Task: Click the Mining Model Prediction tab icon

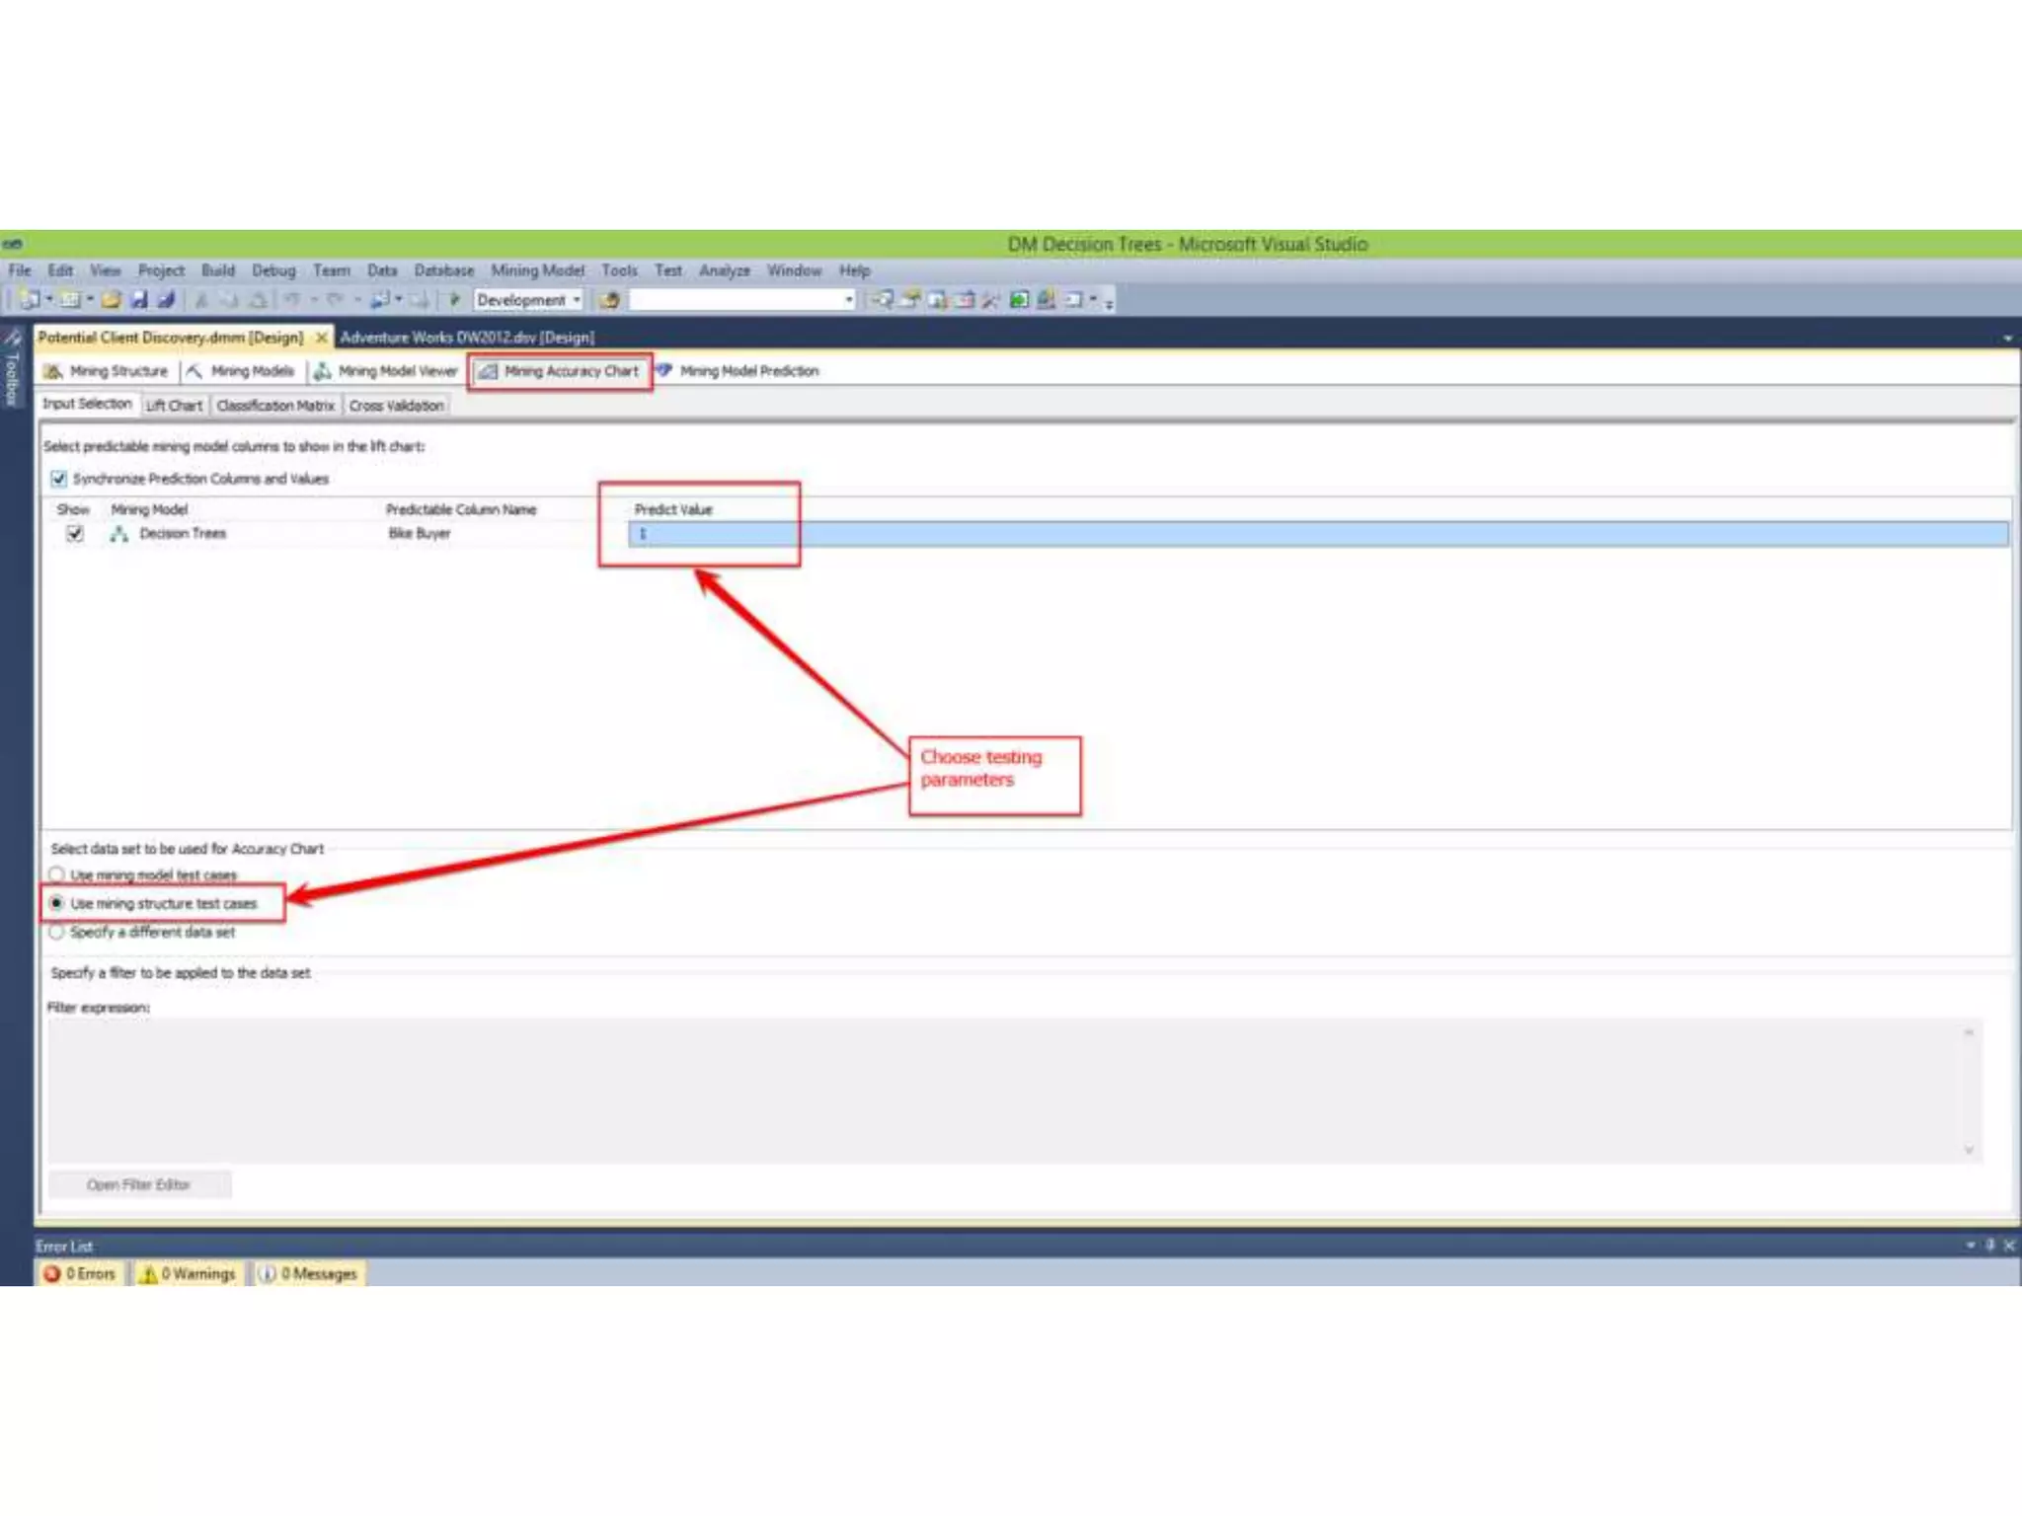Action: click(x=663, y=371)
